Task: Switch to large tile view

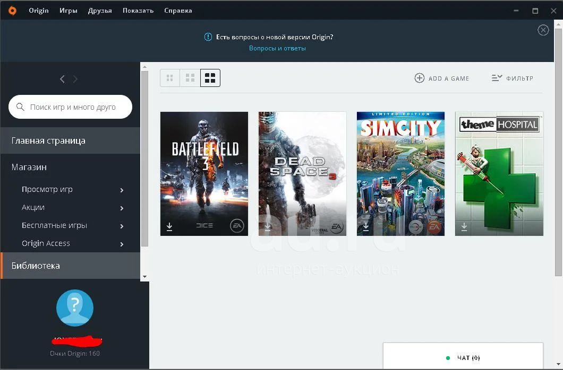Action: tap(210, 78)
